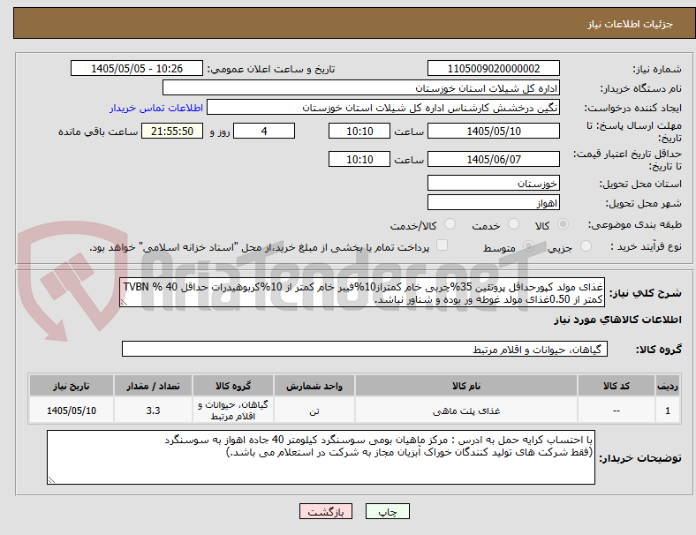The height and width of the screenshot is (535, 696).
Task: Click the کد کالا column header
Action: pyautogui.click(x=617, y=386)
